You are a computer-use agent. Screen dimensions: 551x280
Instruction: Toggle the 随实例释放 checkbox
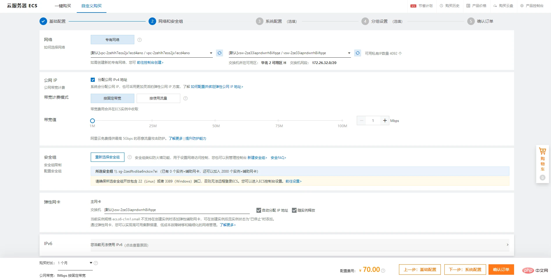294,210
